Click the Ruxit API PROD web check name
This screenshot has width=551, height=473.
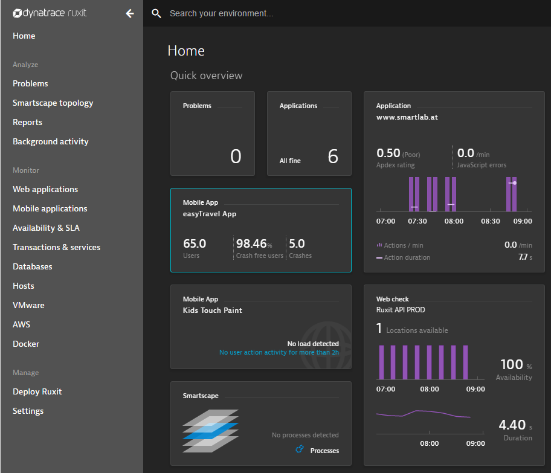[x=401, y=309]
